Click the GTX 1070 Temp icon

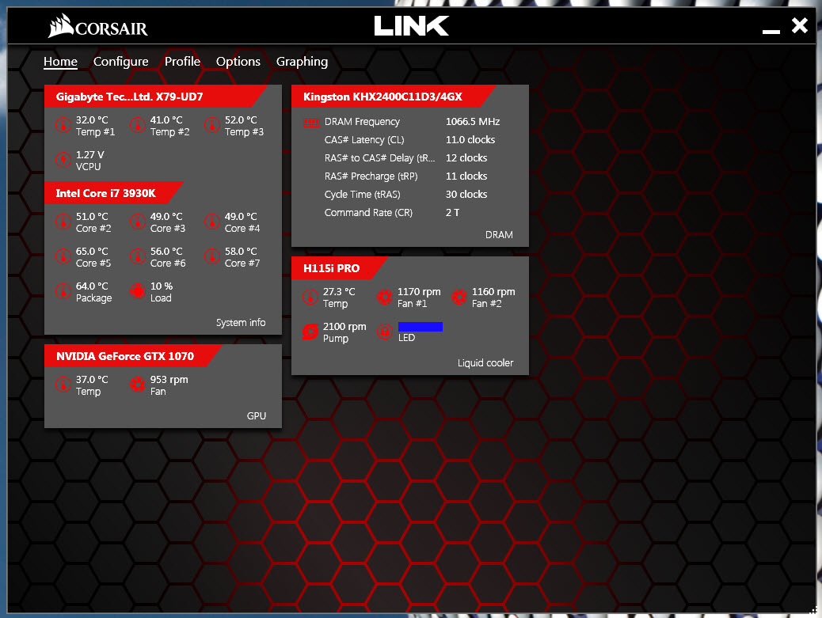tap(63, 385)
